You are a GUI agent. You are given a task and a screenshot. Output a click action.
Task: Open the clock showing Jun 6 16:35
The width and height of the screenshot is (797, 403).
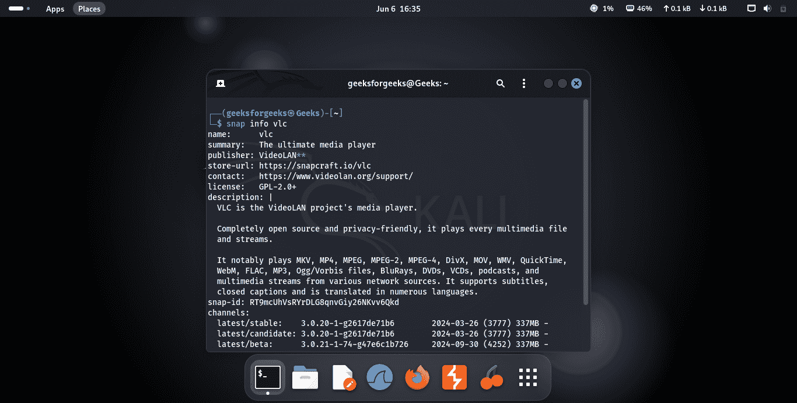(398, 9)
